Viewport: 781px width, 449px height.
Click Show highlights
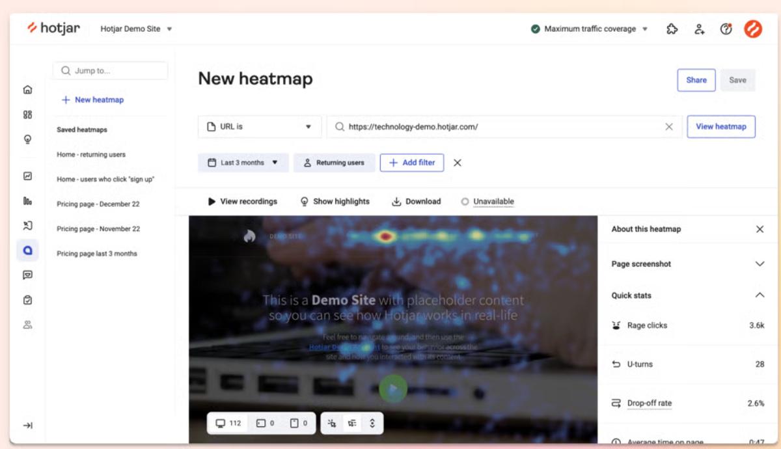tap(335, 202)
